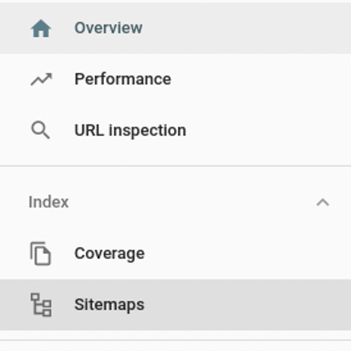
Task: Click the Sitemaps hierarchy tree icon
Action: click(x=40, y=305)
